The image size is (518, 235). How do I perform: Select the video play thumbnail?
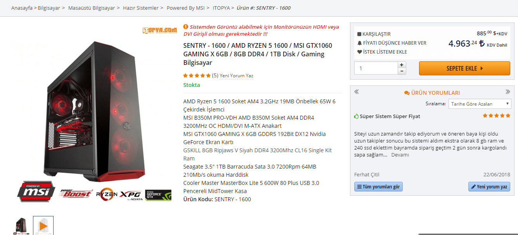[43, 226]
